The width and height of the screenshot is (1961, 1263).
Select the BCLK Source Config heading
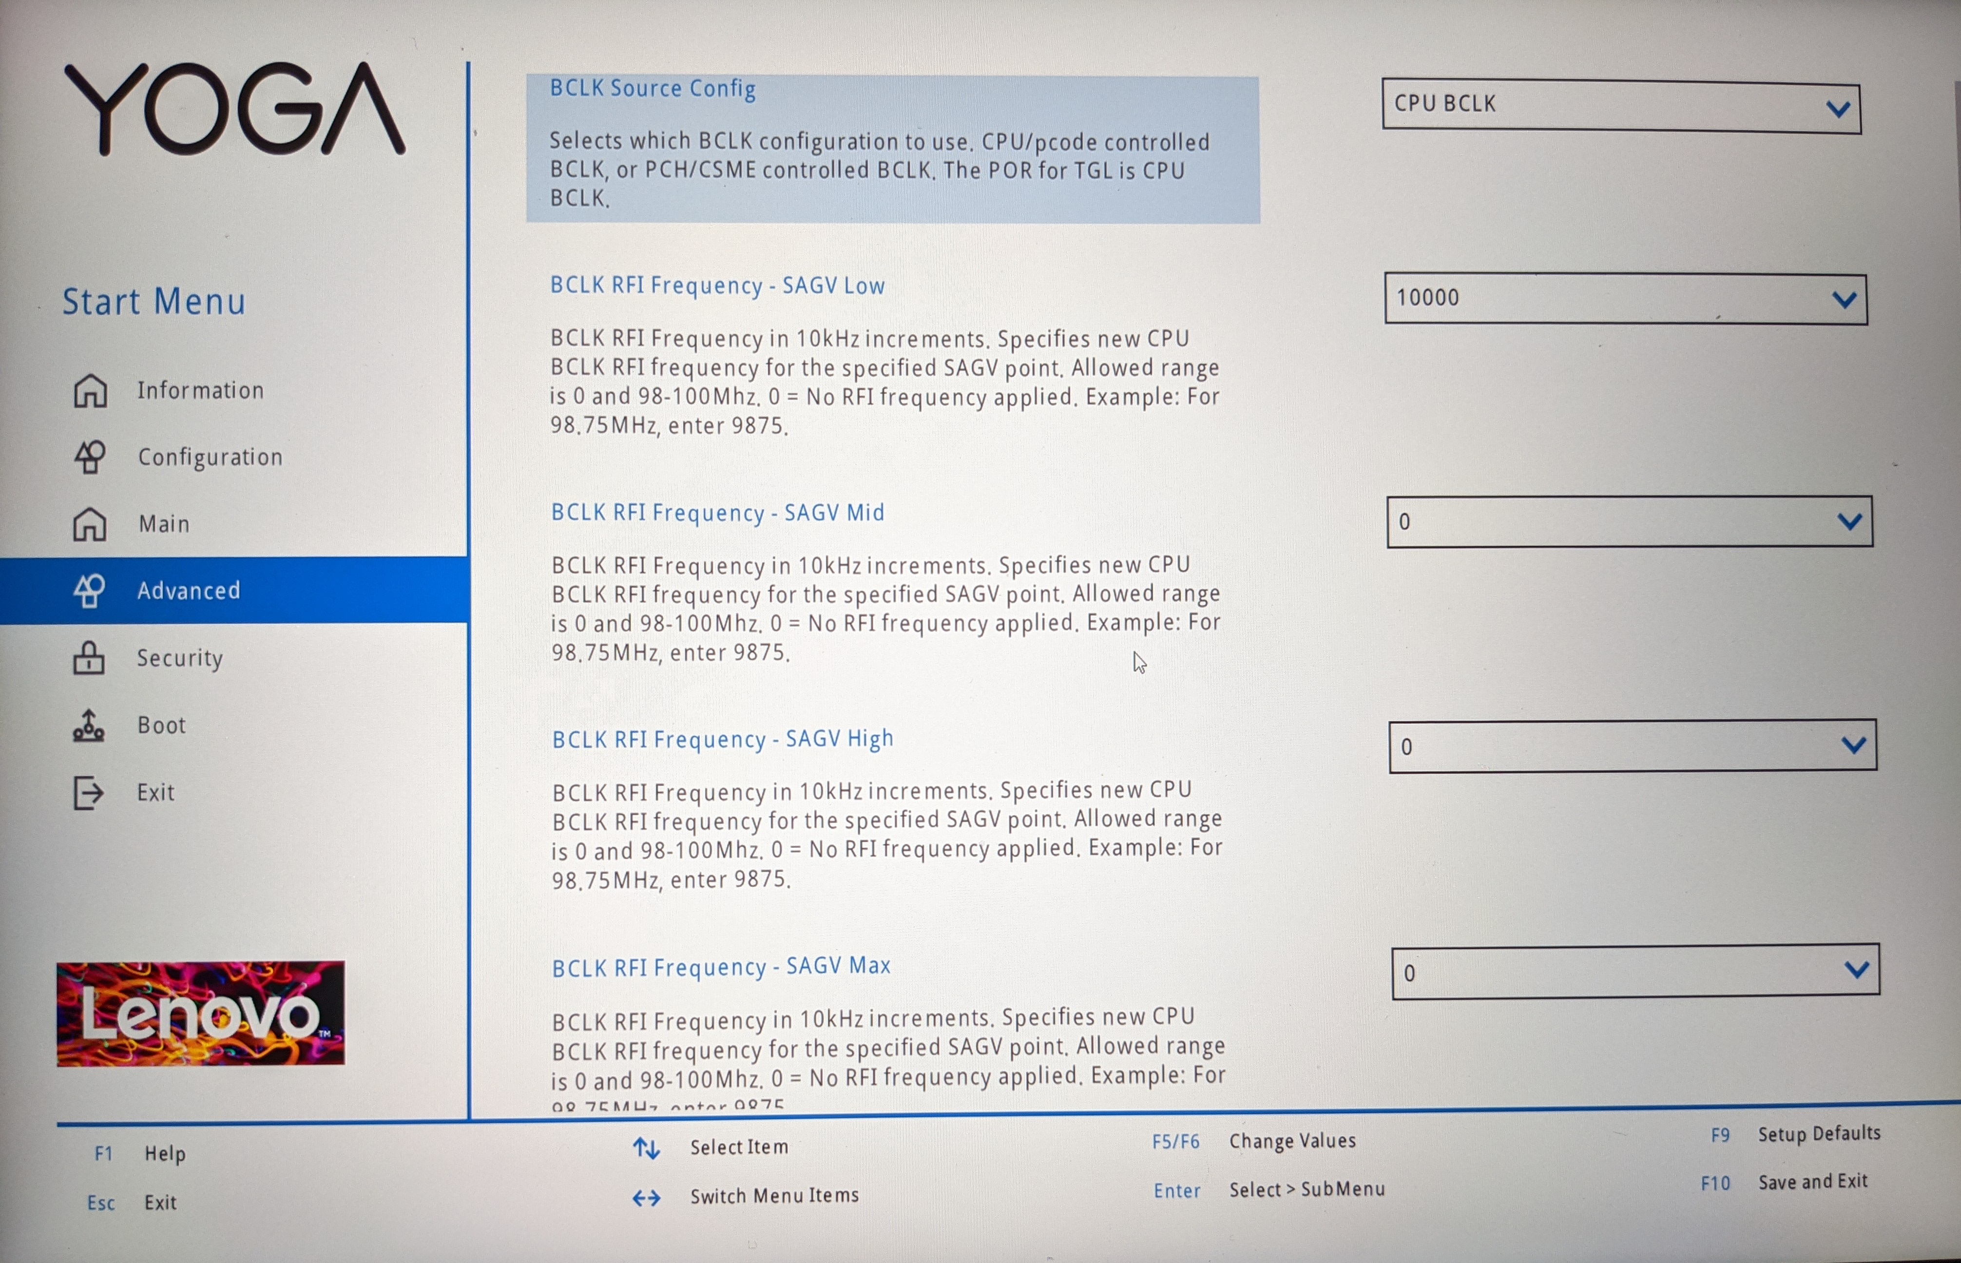click(653, 89)
